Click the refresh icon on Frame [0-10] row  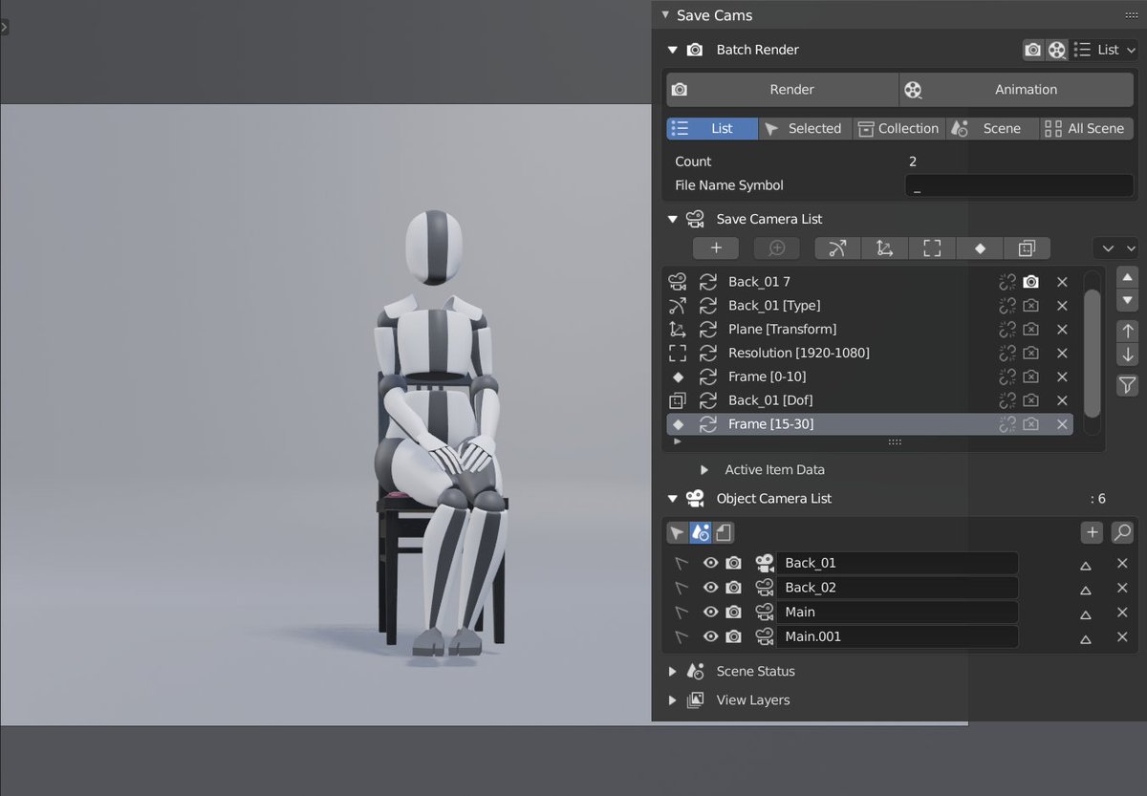click(x=708, y=376)
